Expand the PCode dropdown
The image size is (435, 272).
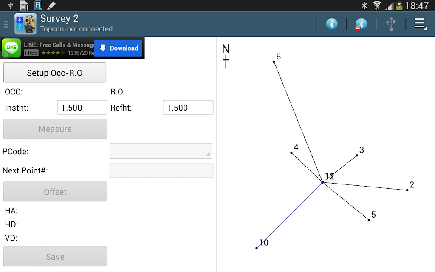tap(161, 151)
